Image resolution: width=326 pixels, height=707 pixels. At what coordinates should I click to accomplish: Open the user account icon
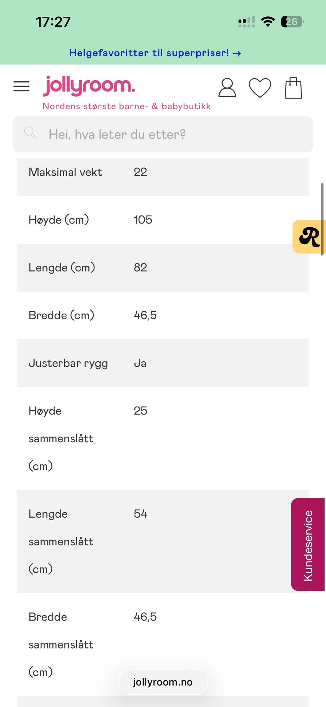tap(227, 88)
